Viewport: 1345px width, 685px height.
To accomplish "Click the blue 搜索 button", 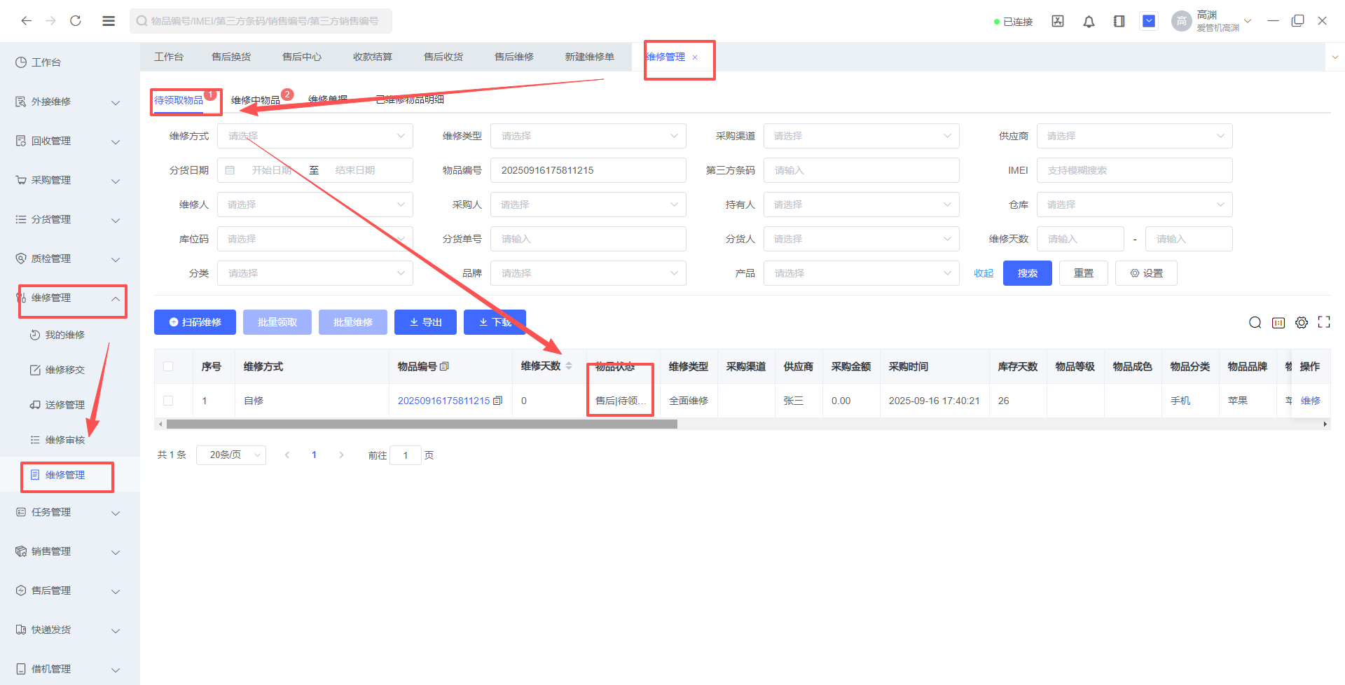I will point(1027,273).
